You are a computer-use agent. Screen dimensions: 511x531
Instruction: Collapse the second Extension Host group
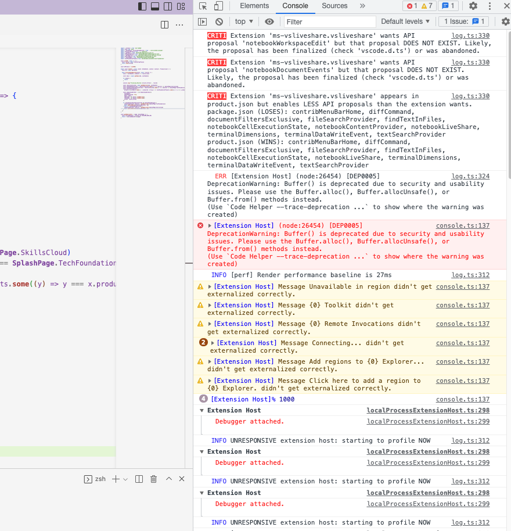pos(201,452)
